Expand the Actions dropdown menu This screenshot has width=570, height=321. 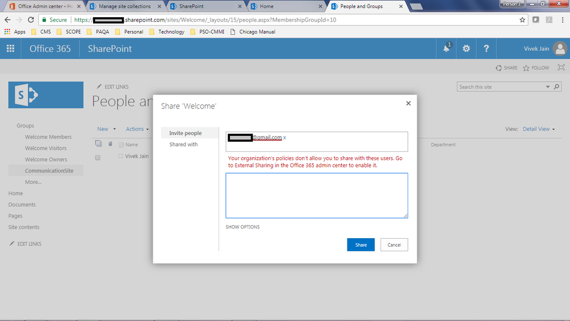tap(137, 129)
